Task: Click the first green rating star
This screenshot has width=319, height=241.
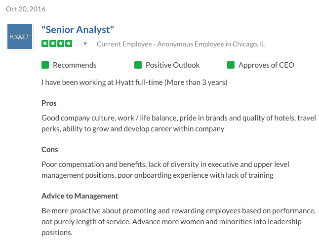Action: click(x=45, y=43)
